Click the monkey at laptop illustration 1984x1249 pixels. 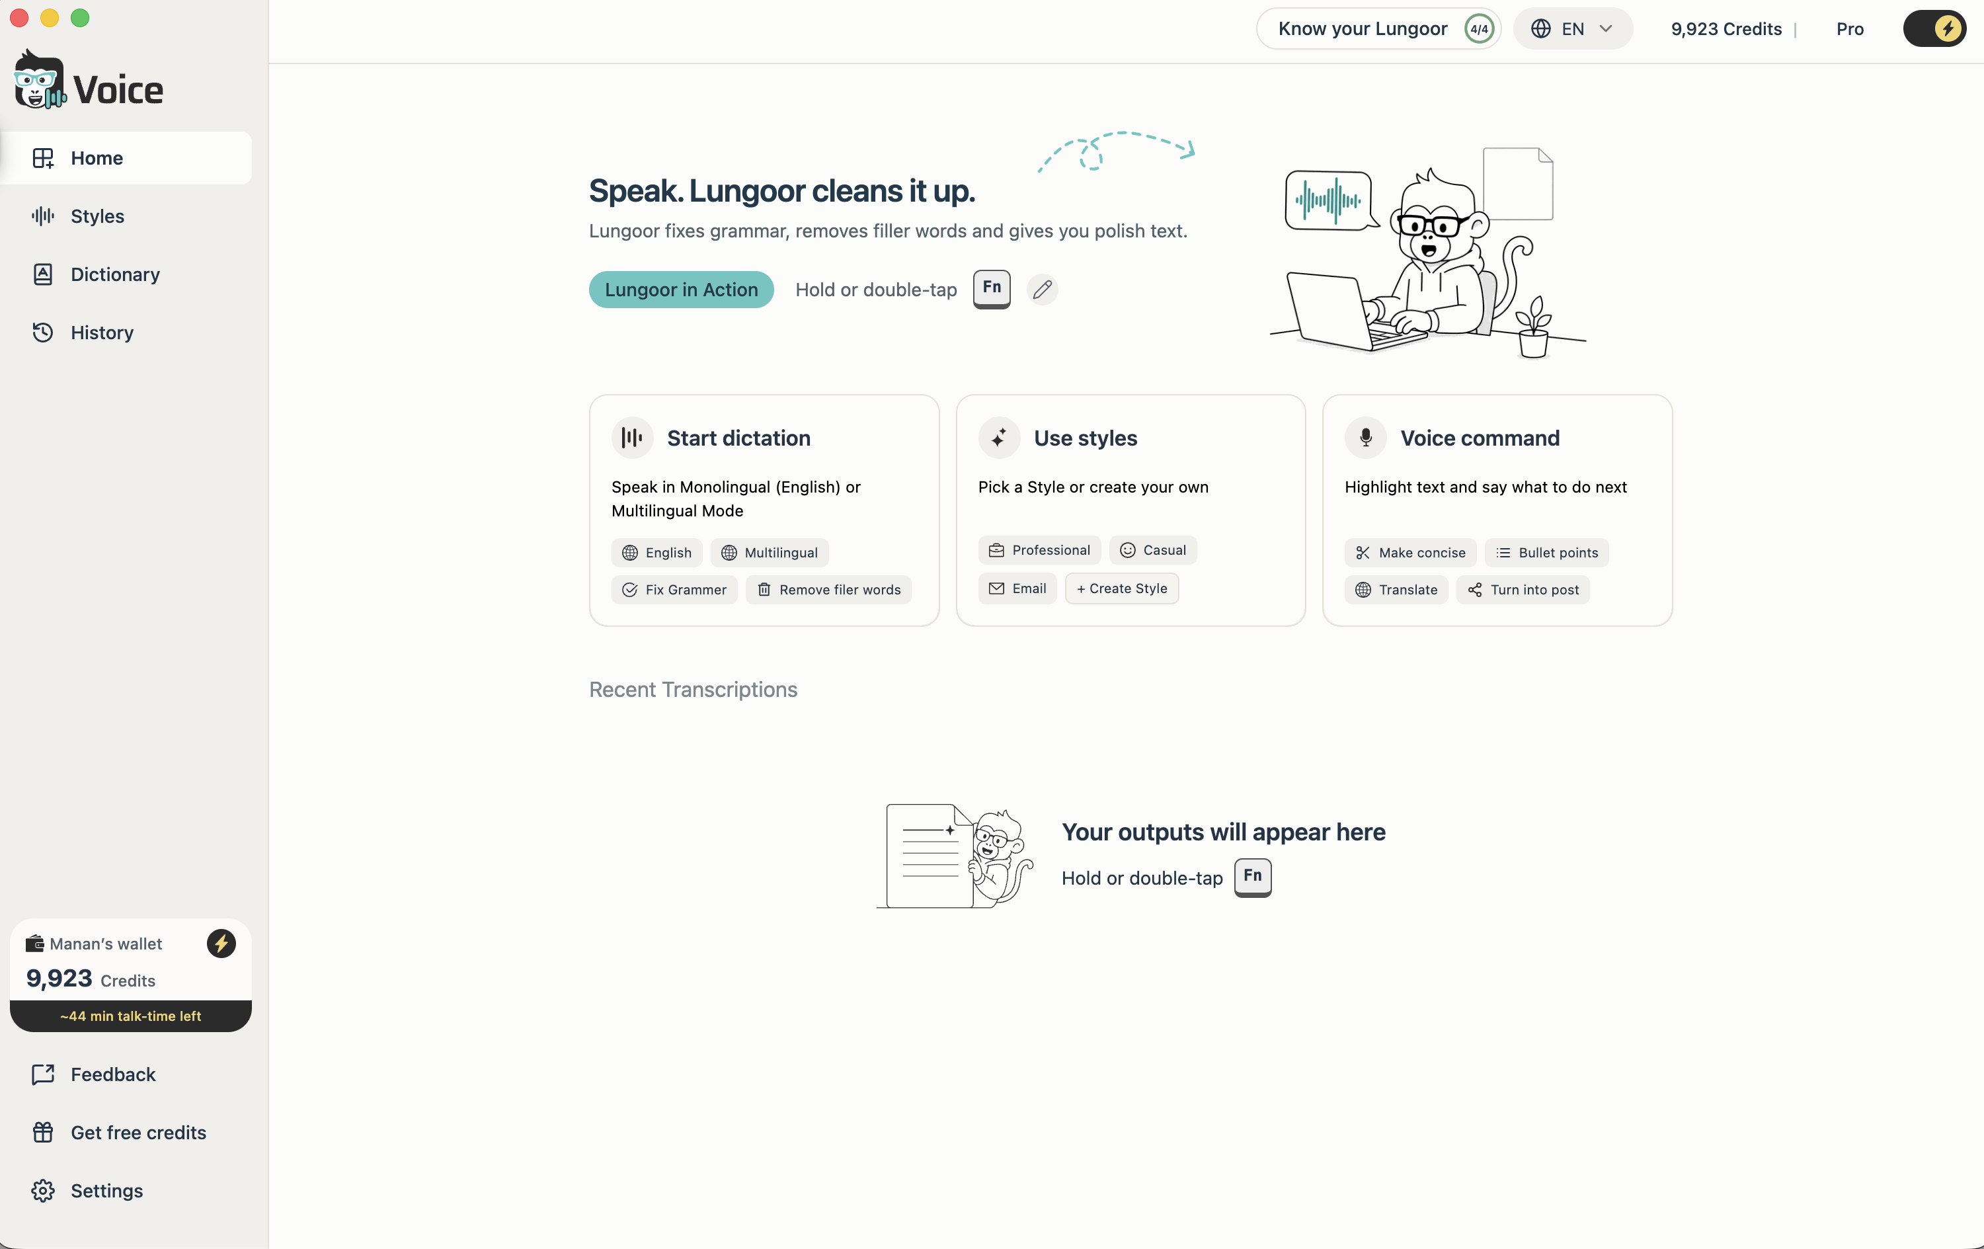pyautogui.click(x=1428, y=253)
